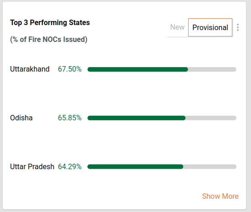Click the % of Fire NOCs Issued subtitle
251x212 pixels.
49,39
